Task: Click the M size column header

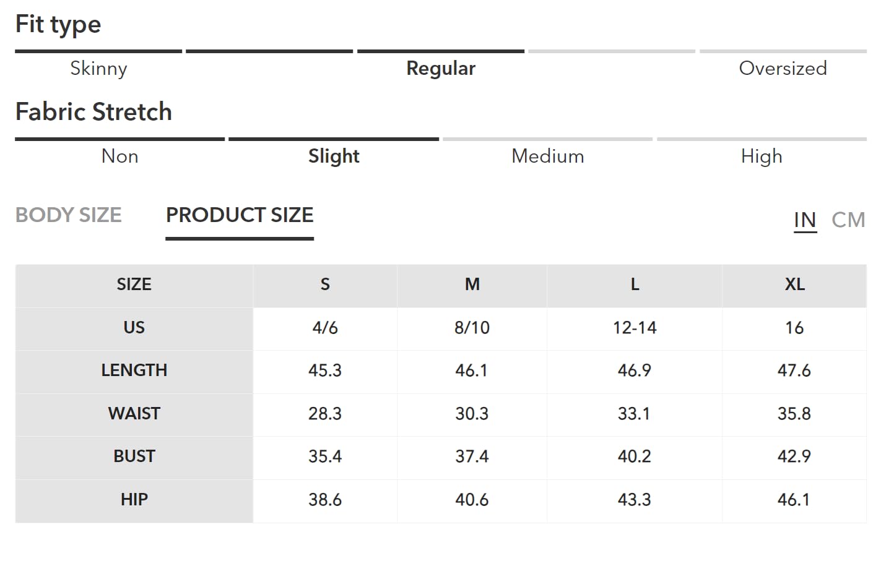Action: (x=472, y=285)
